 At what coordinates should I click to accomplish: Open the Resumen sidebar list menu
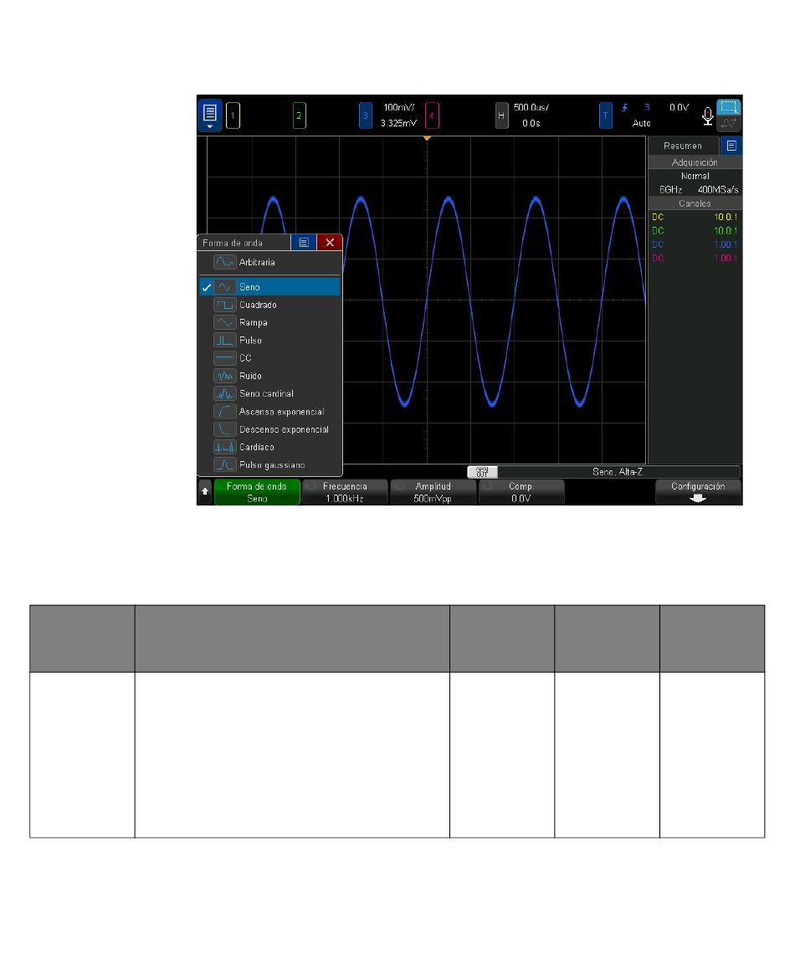(x=731, y=146)
